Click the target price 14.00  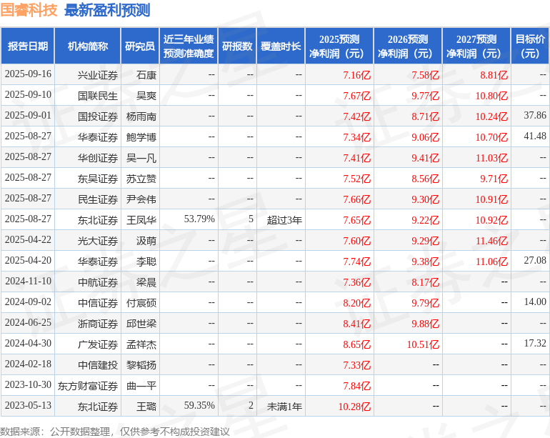535,302
